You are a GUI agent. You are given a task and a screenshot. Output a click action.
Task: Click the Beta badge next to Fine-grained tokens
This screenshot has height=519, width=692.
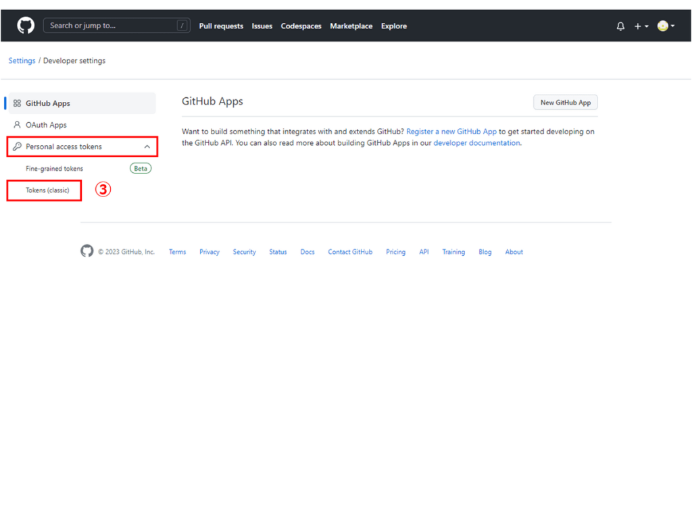[141, 168]
